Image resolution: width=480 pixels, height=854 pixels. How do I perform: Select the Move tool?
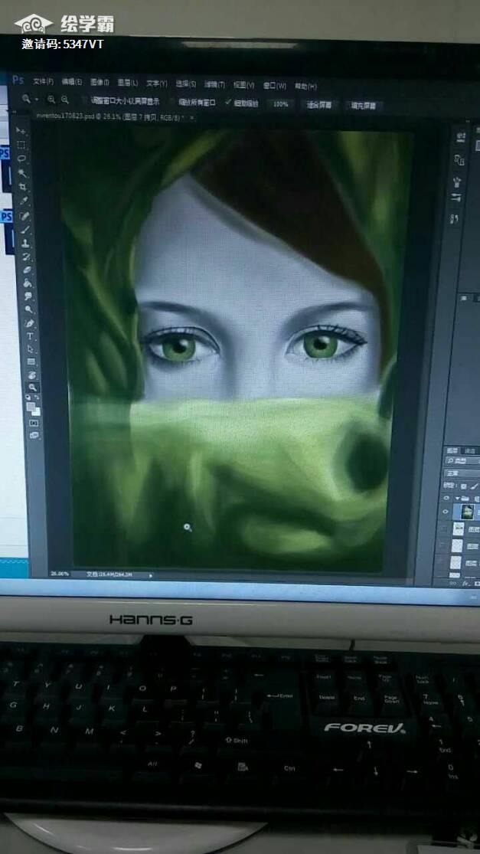(x=21, y=131)
